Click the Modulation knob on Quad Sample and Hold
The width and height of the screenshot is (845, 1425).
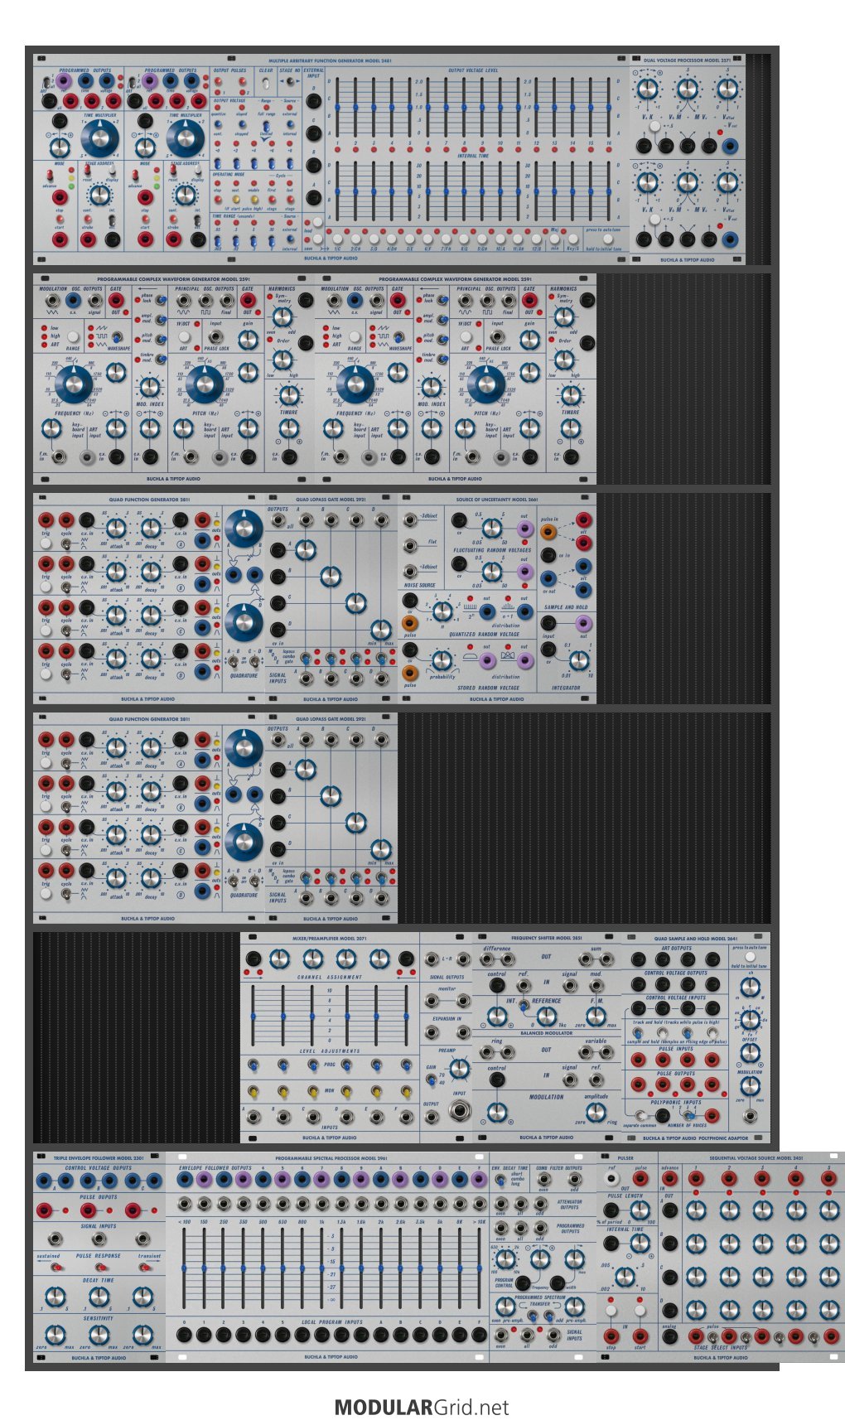(x=750, y=1085)
